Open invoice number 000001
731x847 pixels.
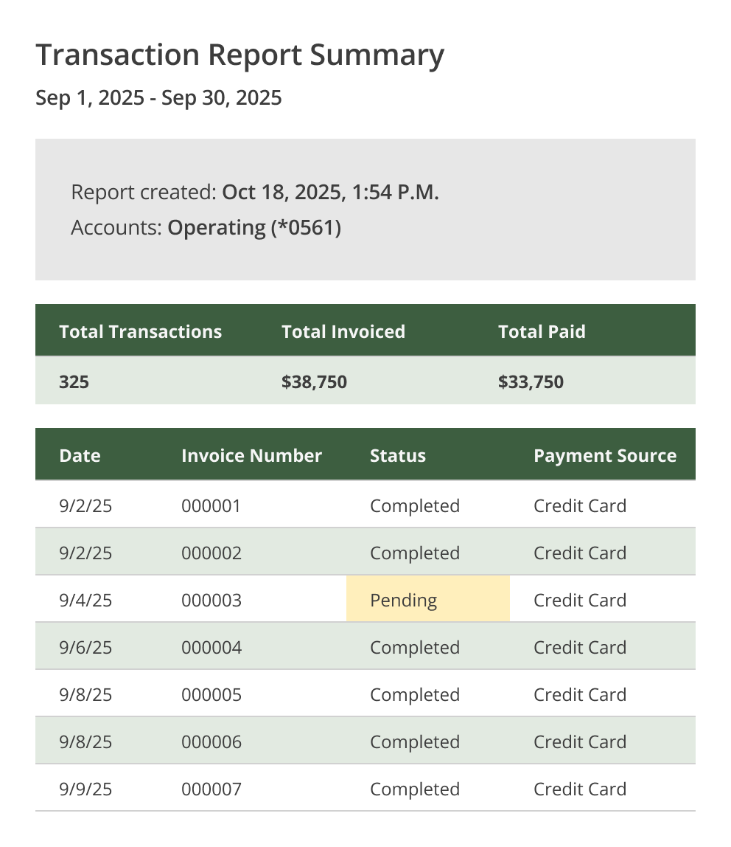[211, 505]
